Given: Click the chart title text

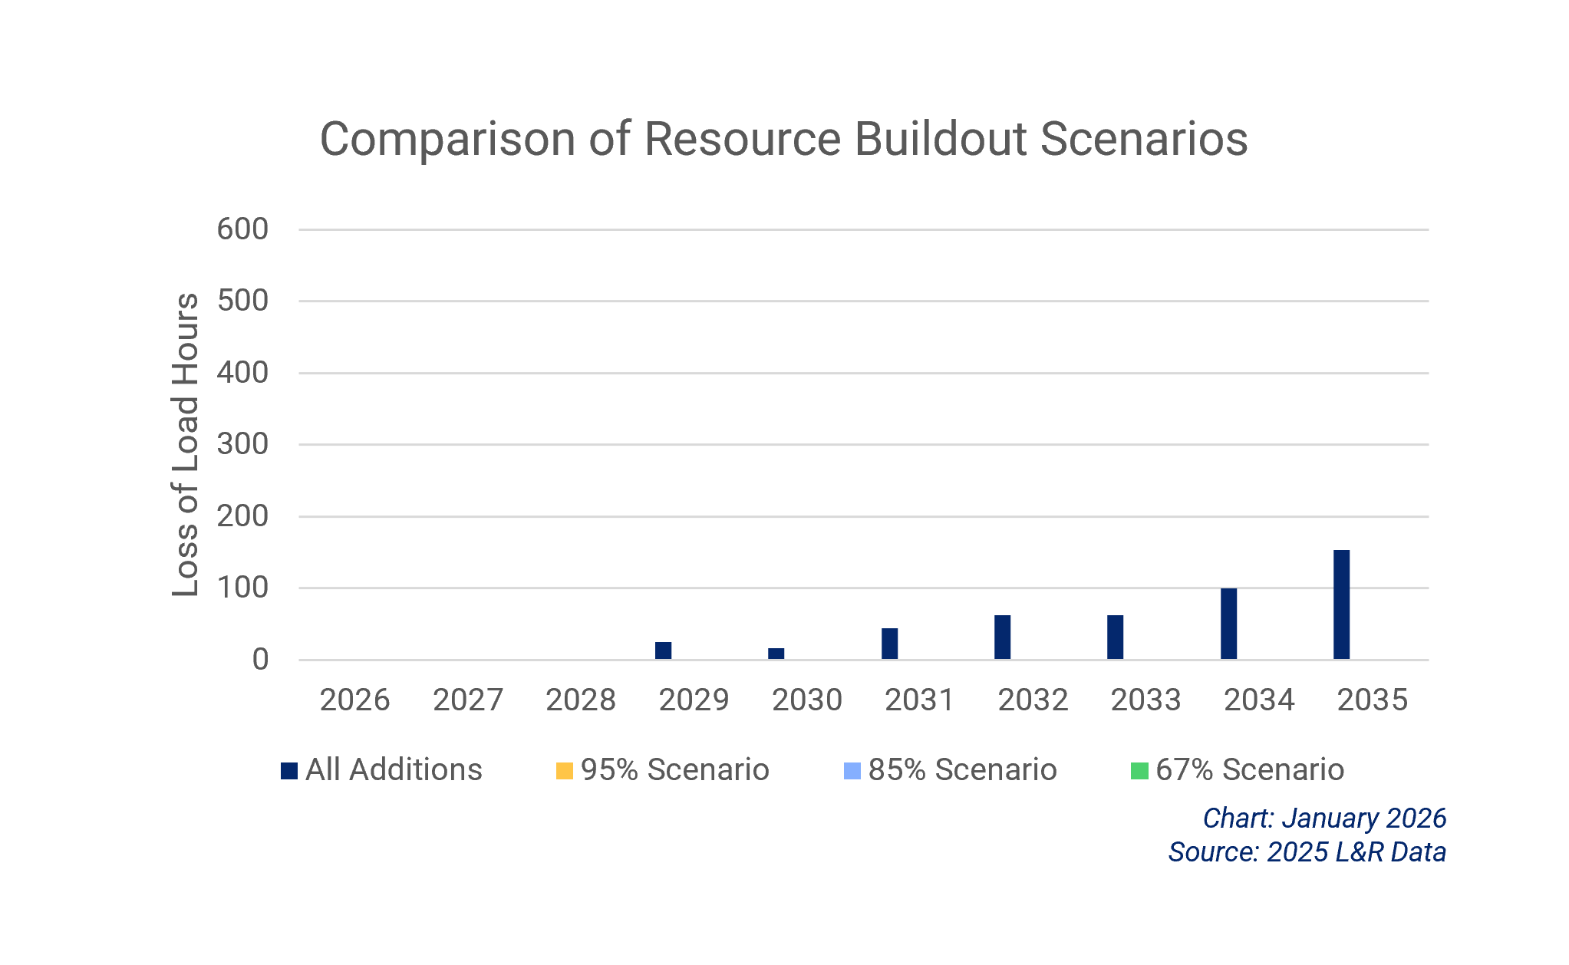Looking at the screenshot, I should click(784, 138).
